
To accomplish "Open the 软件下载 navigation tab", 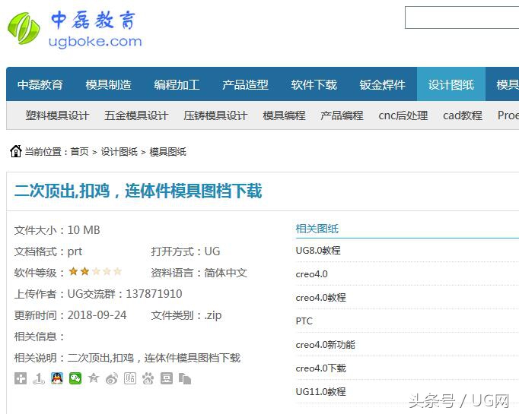I will click(x=314, y=84).
